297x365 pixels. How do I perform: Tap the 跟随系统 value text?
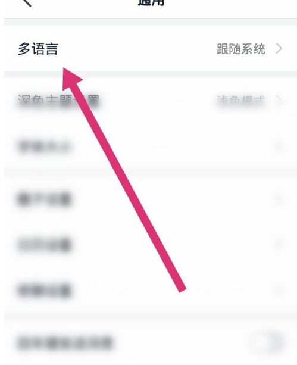coord(240,49)
